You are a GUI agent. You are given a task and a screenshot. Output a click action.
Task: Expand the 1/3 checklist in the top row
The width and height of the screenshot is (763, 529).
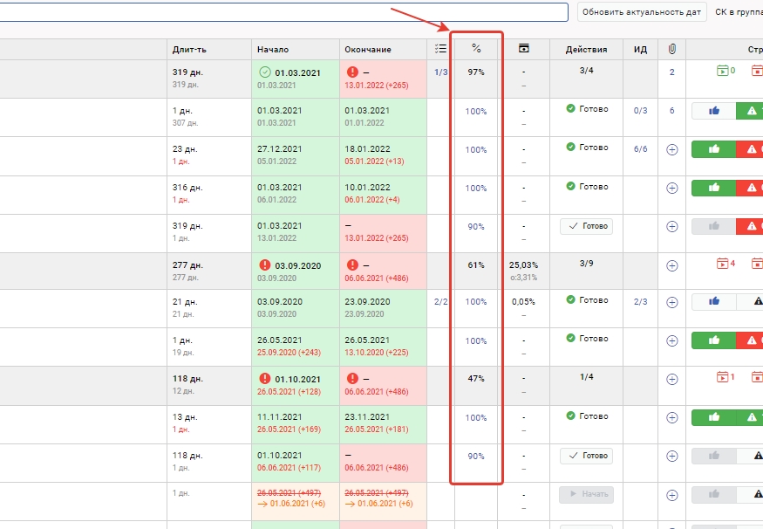coord(440,72)
